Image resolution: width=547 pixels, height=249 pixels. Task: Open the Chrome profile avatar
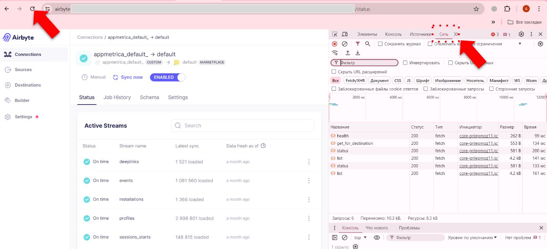click(x=526, y=9)
